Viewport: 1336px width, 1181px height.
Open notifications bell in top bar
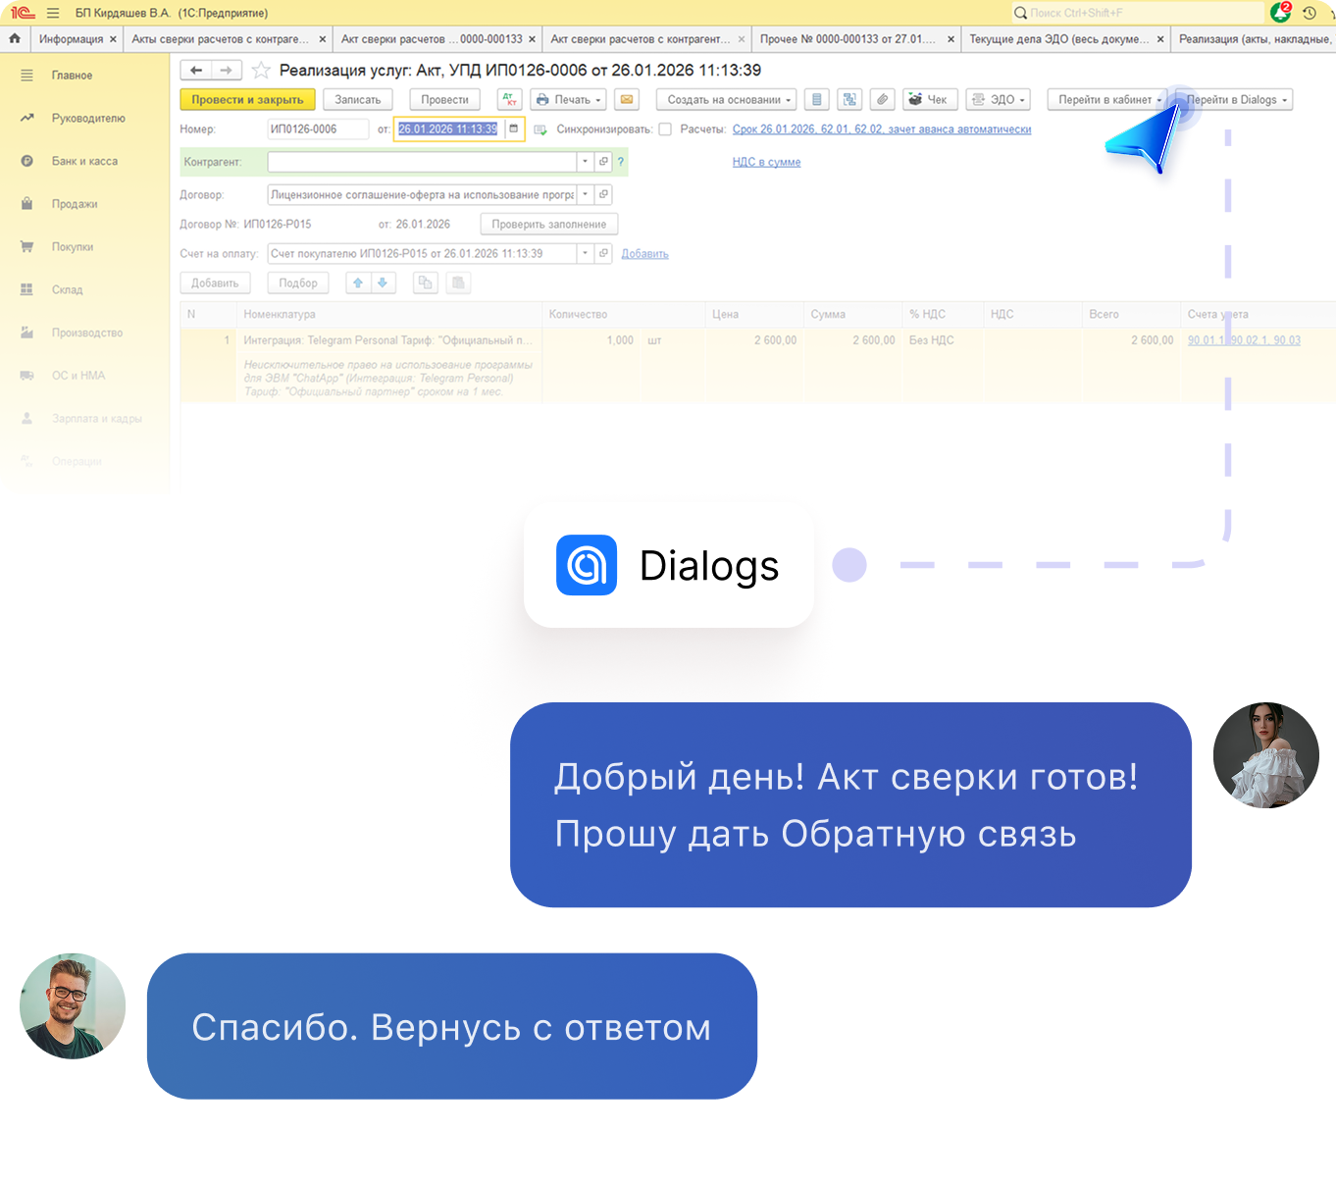[x=1280, y=13]
